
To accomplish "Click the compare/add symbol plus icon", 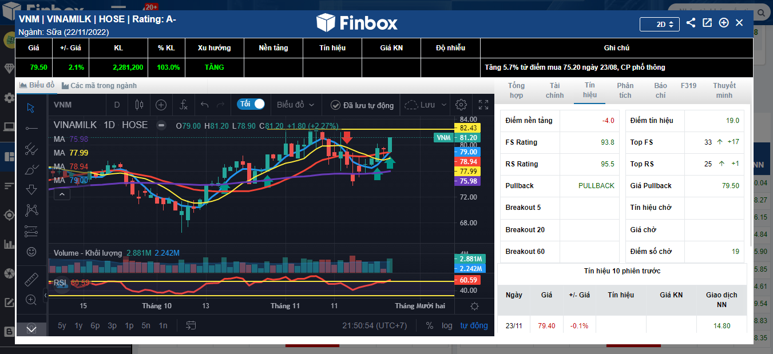I will [x=161, y=105].
